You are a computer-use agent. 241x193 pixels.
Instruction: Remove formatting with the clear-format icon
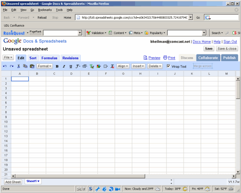point(113,66)
